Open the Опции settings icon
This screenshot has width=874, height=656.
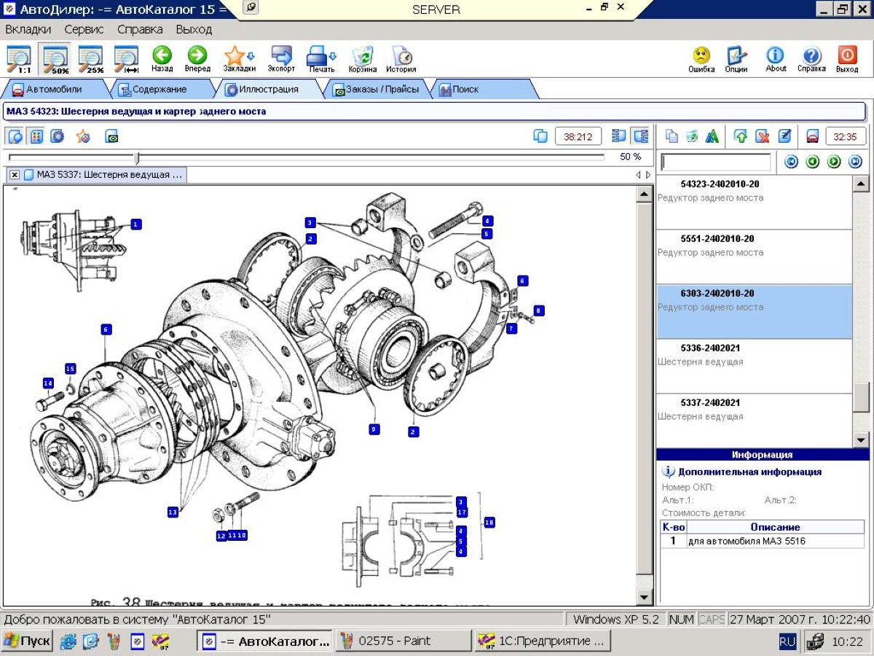(737, 60)
